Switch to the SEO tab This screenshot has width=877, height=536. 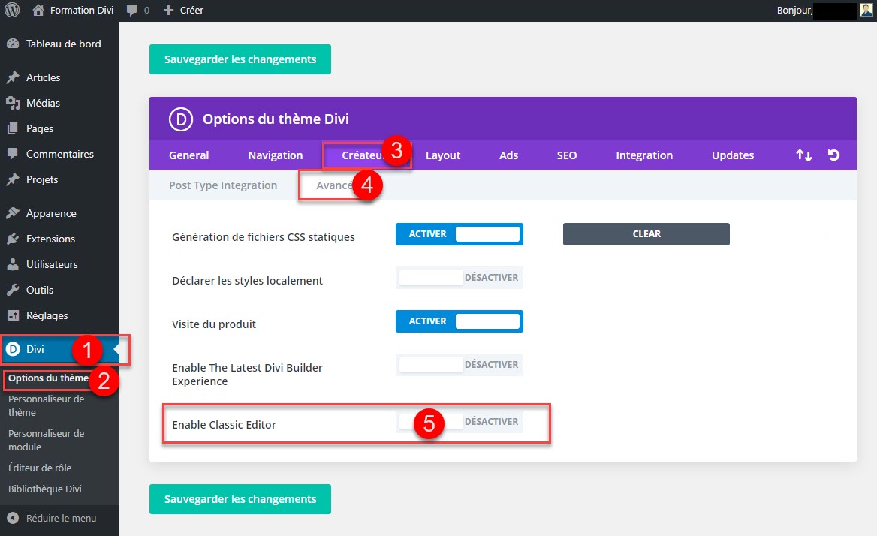click(567, 155)
